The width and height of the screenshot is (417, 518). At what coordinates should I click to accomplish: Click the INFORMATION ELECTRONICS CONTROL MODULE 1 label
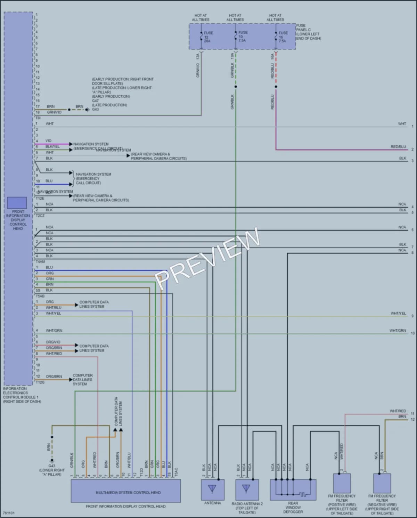22,395
